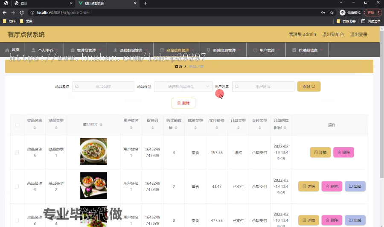Open 阅读清单 reading list
This screenshot has width=384, height=227.
(x=371, y=21)
